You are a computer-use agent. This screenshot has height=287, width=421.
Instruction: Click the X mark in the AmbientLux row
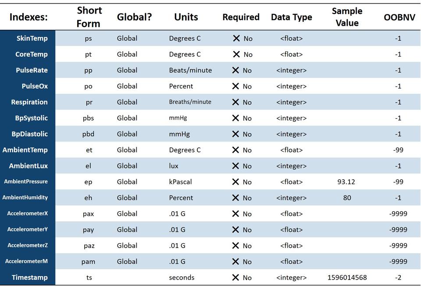tap(235, 166)
